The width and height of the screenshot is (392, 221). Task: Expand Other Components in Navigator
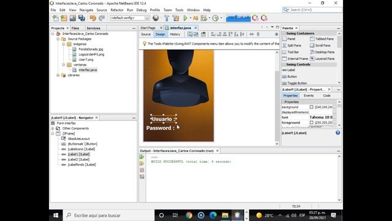point(53,128)
